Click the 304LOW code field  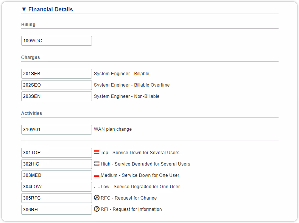tap(56, 187)
